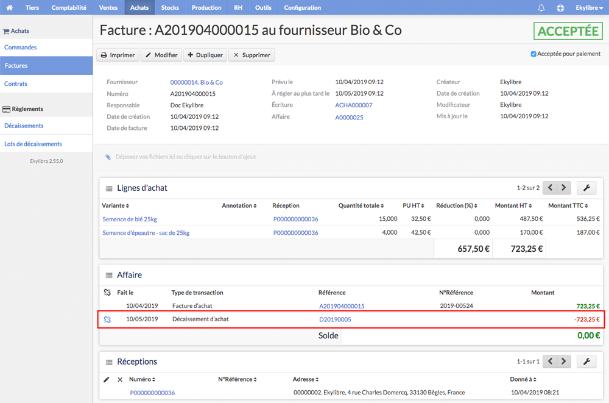Screen dimensions: 609x403
Task: Go to the home icon
Action: (9, 7)
